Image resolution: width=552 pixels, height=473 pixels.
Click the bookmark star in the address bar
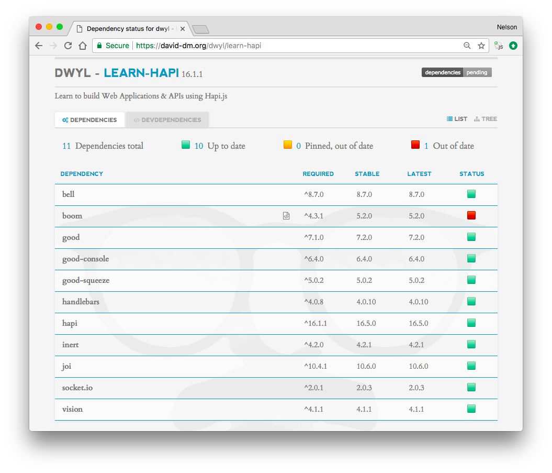(x=481, y=46)
